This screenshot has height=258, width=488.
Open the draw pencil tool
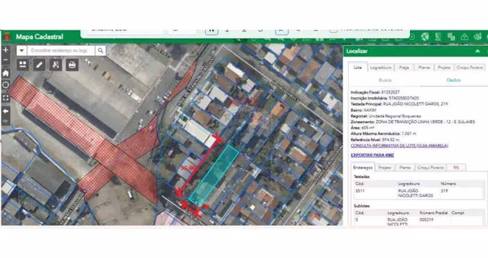(x=39, y=65)
